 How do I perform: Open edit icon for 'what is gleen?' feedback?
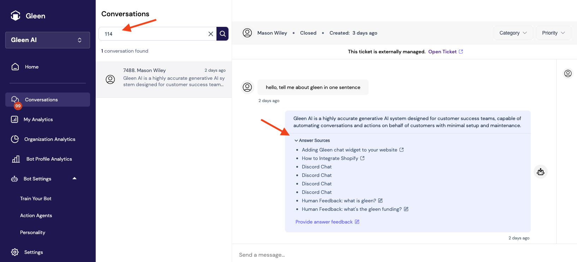(x=380, y=201)
